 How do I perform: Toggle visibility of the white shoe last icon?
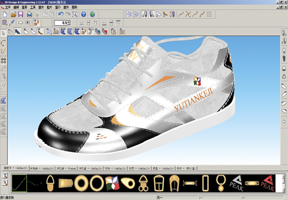tap(26, 32)
